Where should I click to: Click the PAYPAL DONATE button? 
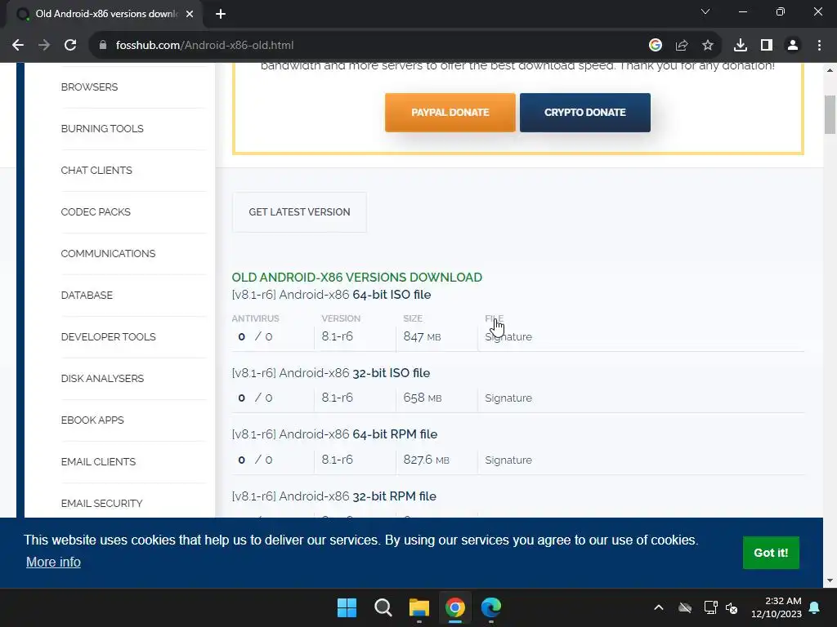pos(450,113)
